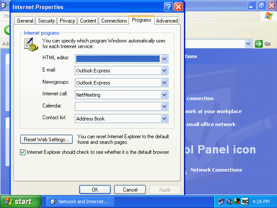Expand the Newsgroups dropdown arrow
Image resolution: width=277 pixels, height=208 pixels.
[164, 83]
